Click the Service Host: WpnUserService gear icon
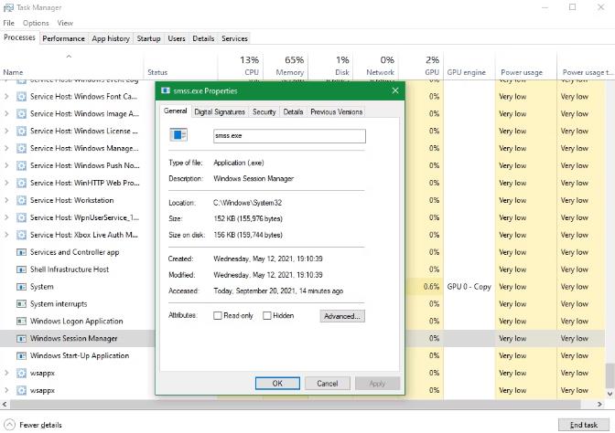Viewport: 615px width, 433px height. pos(21,217)
